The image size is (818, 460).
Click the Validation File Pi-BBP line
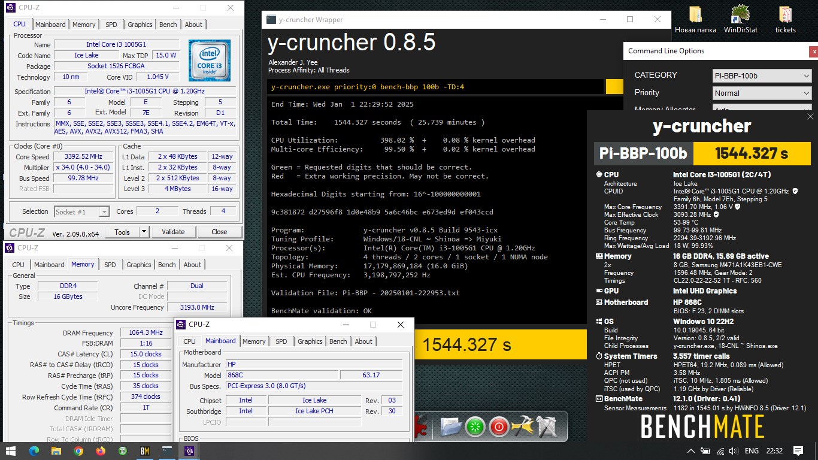tap(365, 293)
